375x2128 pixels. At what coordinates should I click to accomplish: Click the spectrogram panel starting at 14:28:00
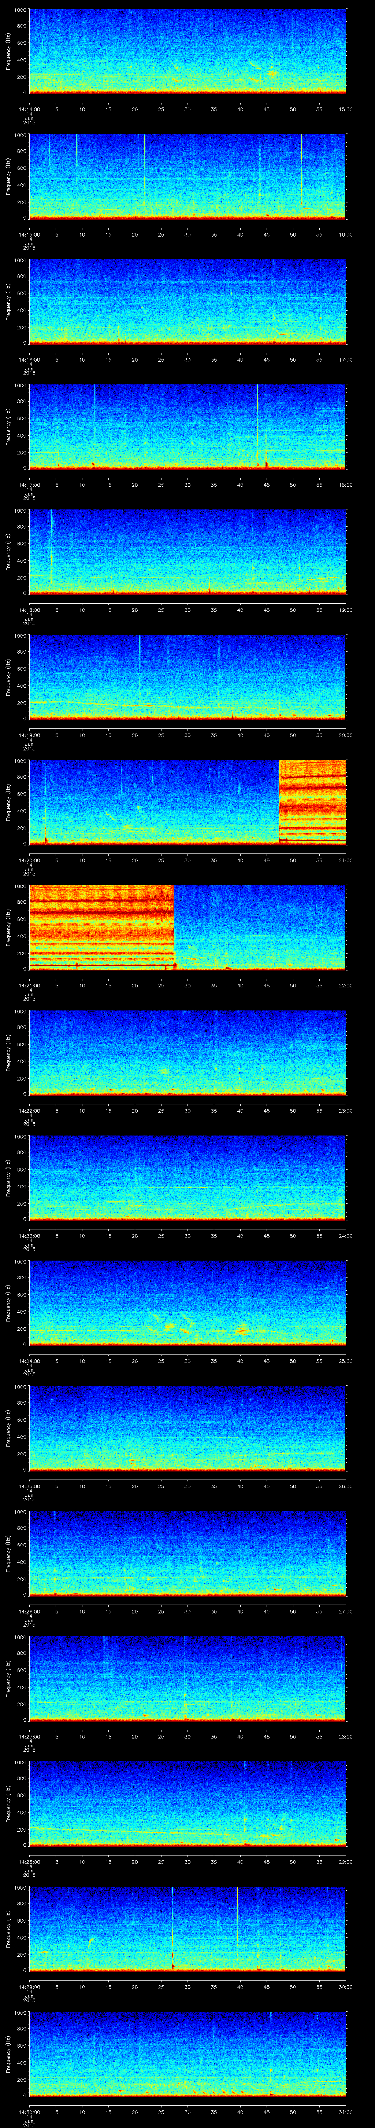(187, 1803)
